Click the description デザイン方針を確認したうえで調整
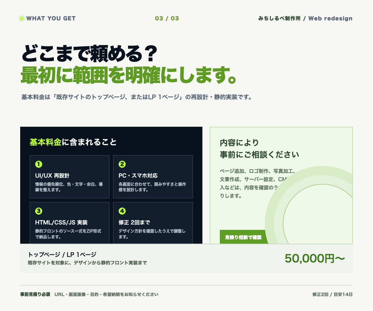Image resolution: width=373 pixels, height=311 pixels. (152, 234)
